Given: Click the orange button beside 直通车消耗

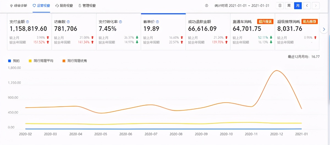Looking at the screenshot, I should click(x=265, y=22).
